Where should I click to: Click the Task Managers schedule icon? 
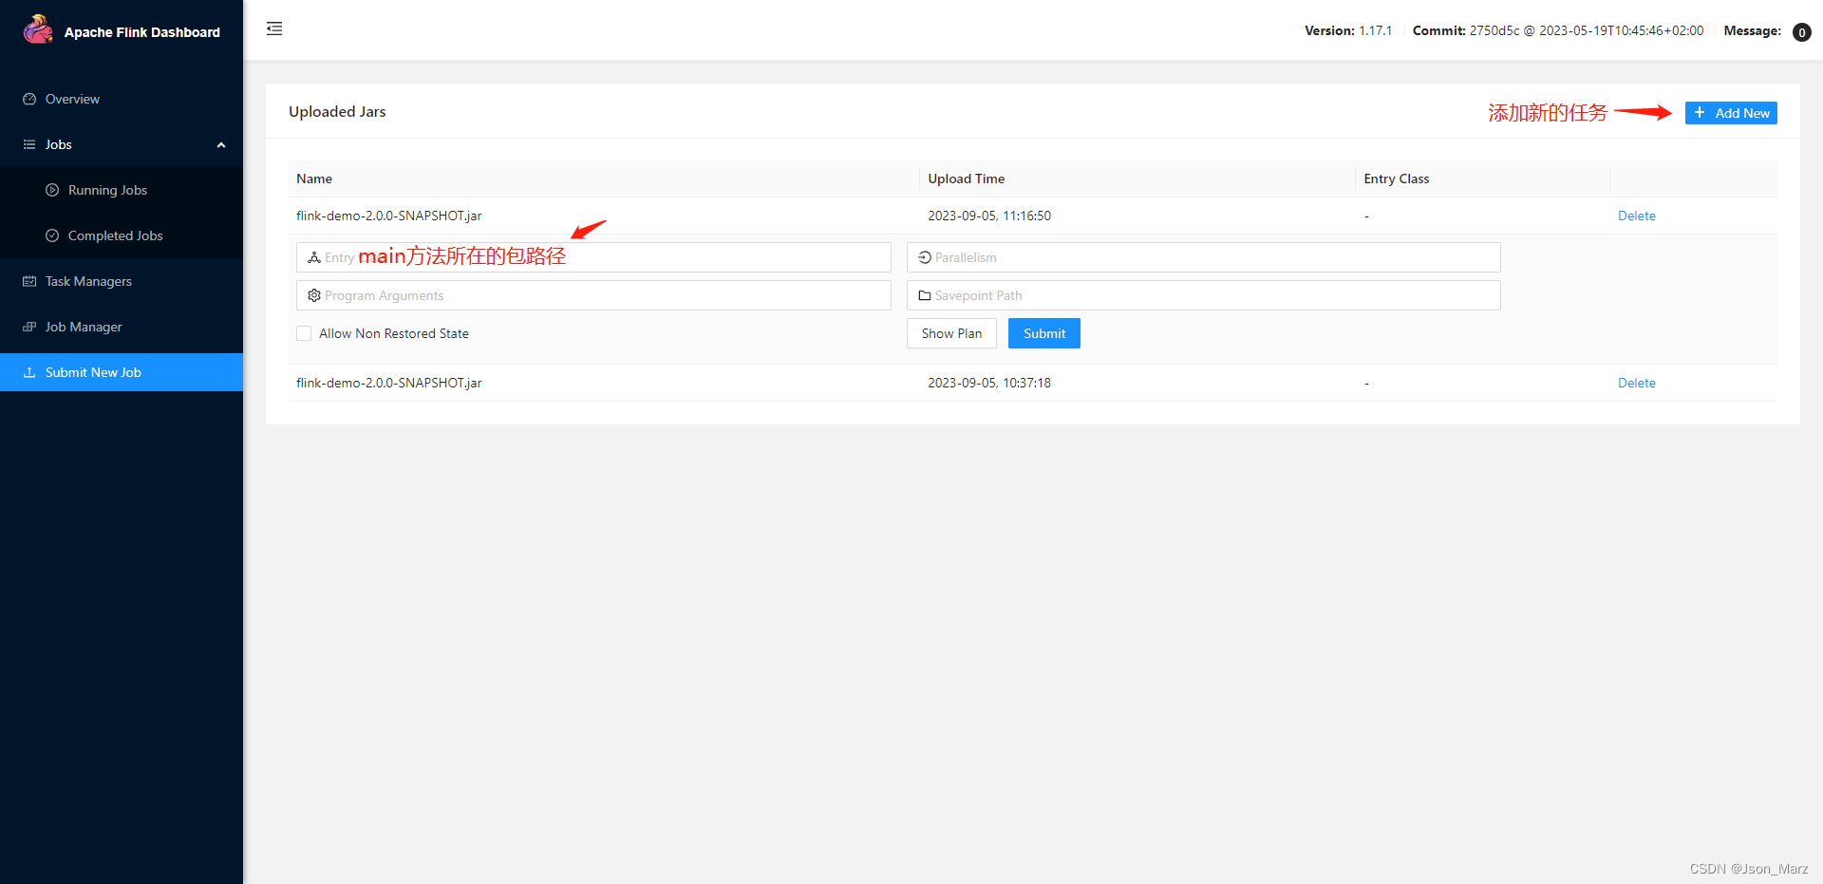[29, 281]
